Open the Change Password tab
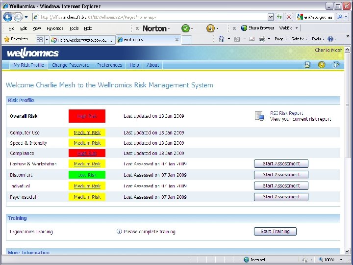The height and width of the screenshot is (265, 353). point(70,65)
